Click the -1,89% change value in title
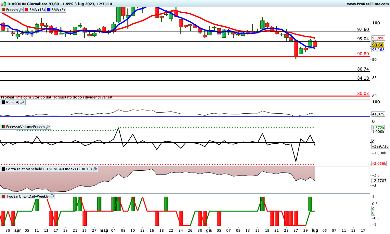This screenshot has height=234, width=390. point(67,4)
